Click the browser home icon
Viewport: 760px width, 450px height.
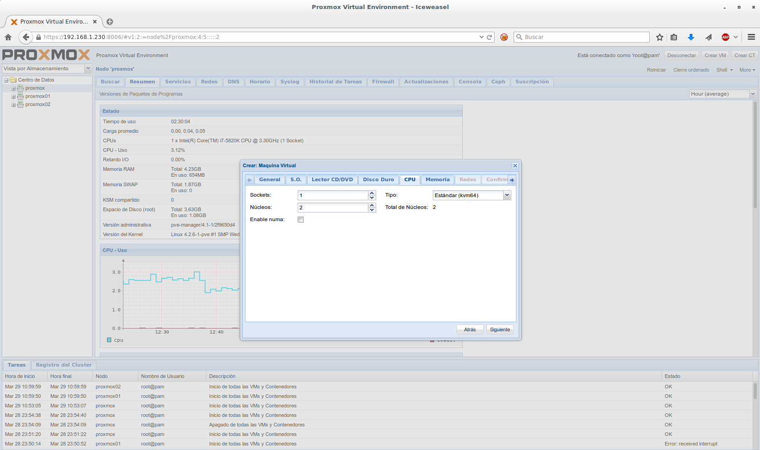point(8,37)
